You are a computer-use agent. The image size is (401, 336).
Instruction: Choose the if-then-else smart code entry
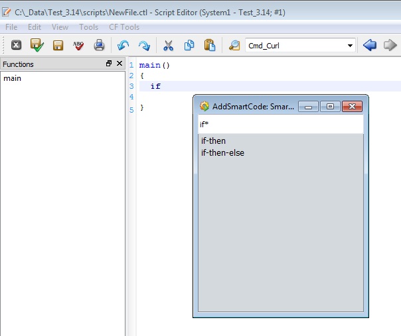point(222,152)
